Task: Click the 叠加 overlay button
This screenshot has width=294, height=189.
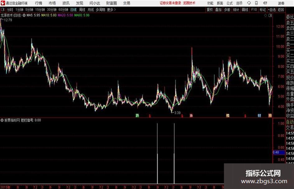Action: 218,10
